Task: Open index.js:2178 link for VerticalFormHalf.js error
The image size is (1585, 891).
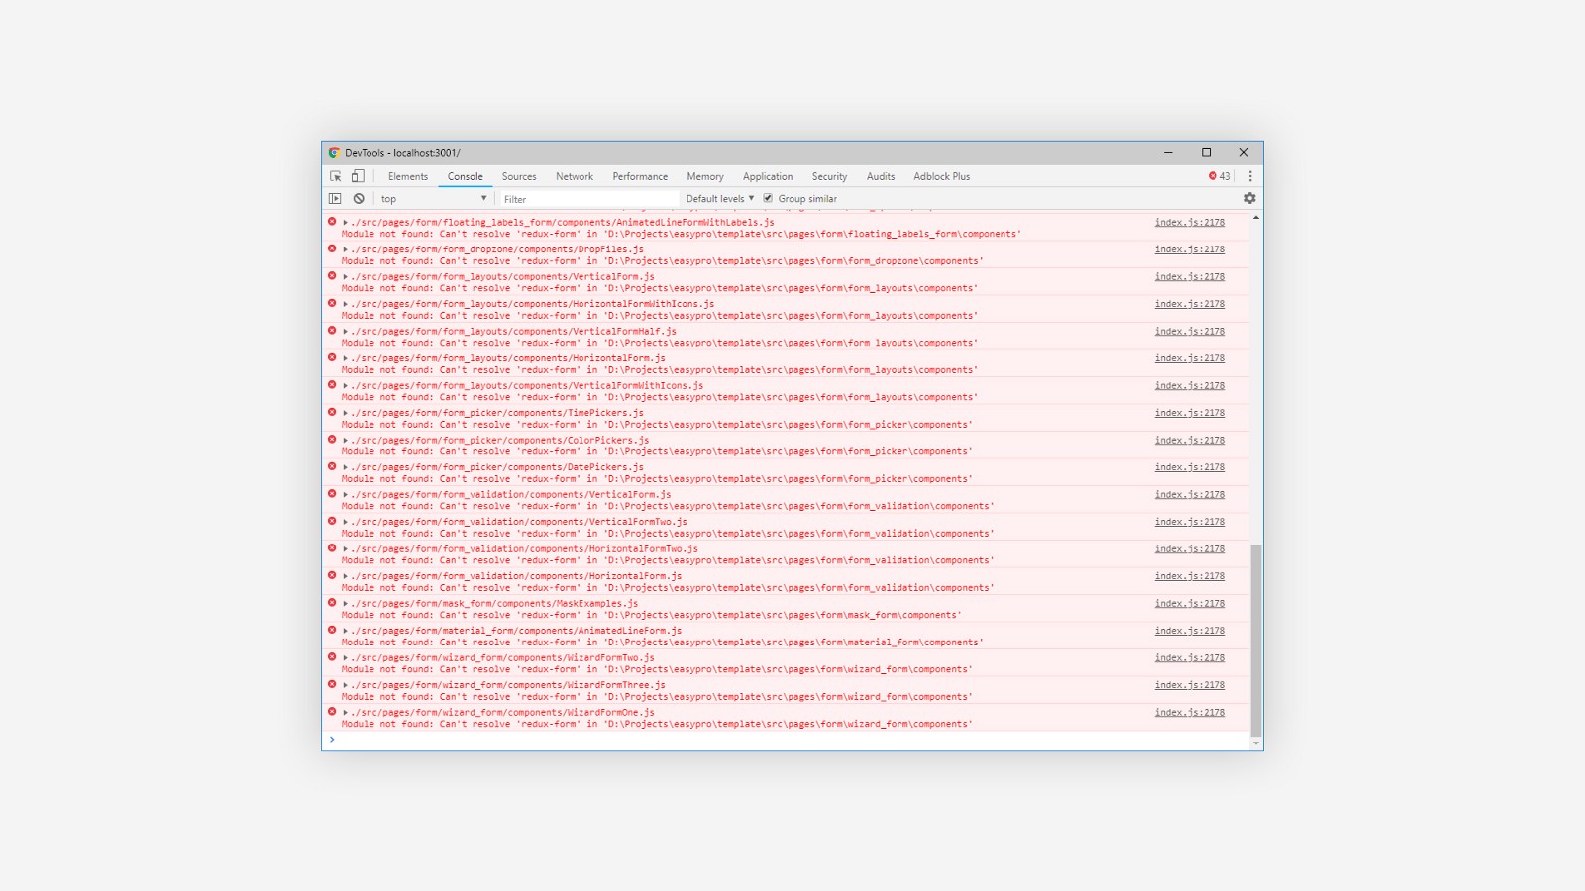Action: click(x=1190, y=332)
